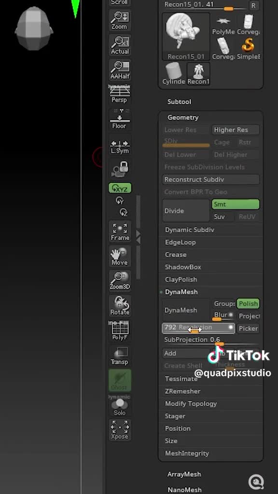This screenshot has height=494, width=278.
Task: Enable Solo mode
Action: pyautogui.click(x=120, y=406)
